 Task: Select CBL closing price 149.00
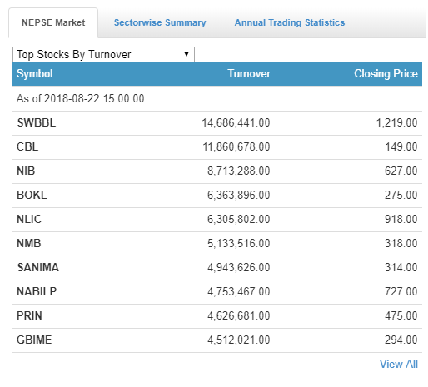pyautogui.click(x=401, y=146)
